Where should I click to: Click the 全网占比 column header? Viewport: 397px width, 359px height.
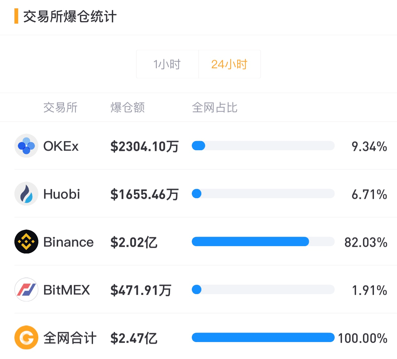tap(214, 107)
